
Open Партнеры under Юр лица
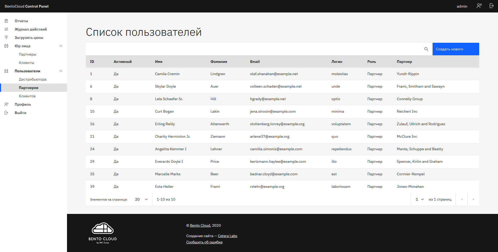(x=27, y=54)
